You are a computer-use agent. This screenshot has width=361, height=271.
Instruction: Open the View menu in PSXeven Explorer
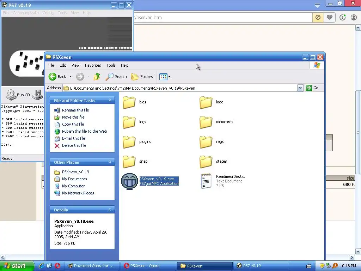[x=75, y=65]
